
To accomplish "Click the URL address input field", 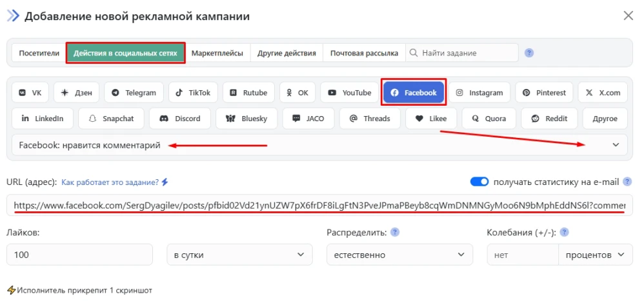I will [x=319, y=205].
